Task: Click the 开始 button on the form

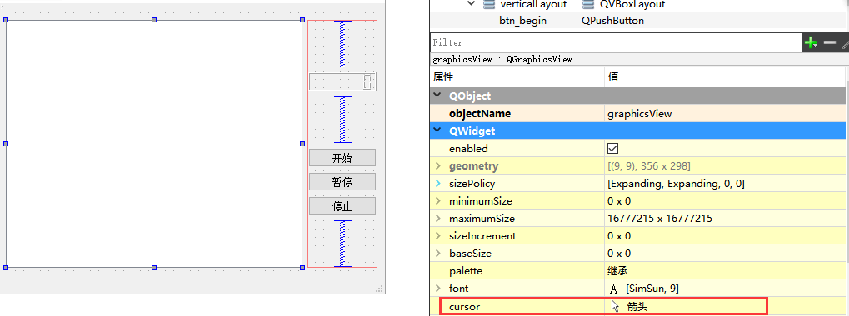Action: pyautogui.click(x=342, y=158)
